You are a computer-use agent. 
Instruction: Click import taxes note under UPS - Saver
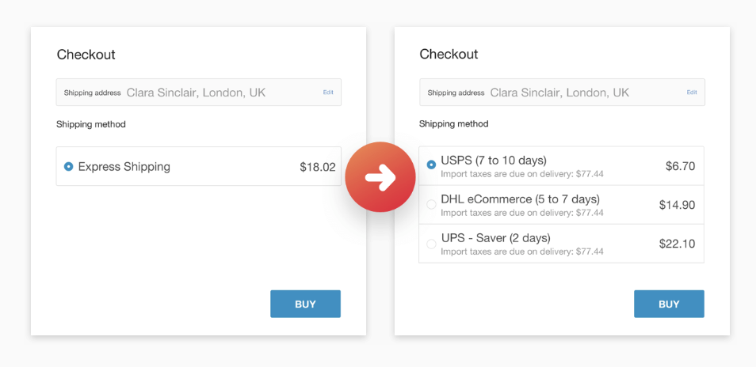pyautogui.click(x=522, y=252)
